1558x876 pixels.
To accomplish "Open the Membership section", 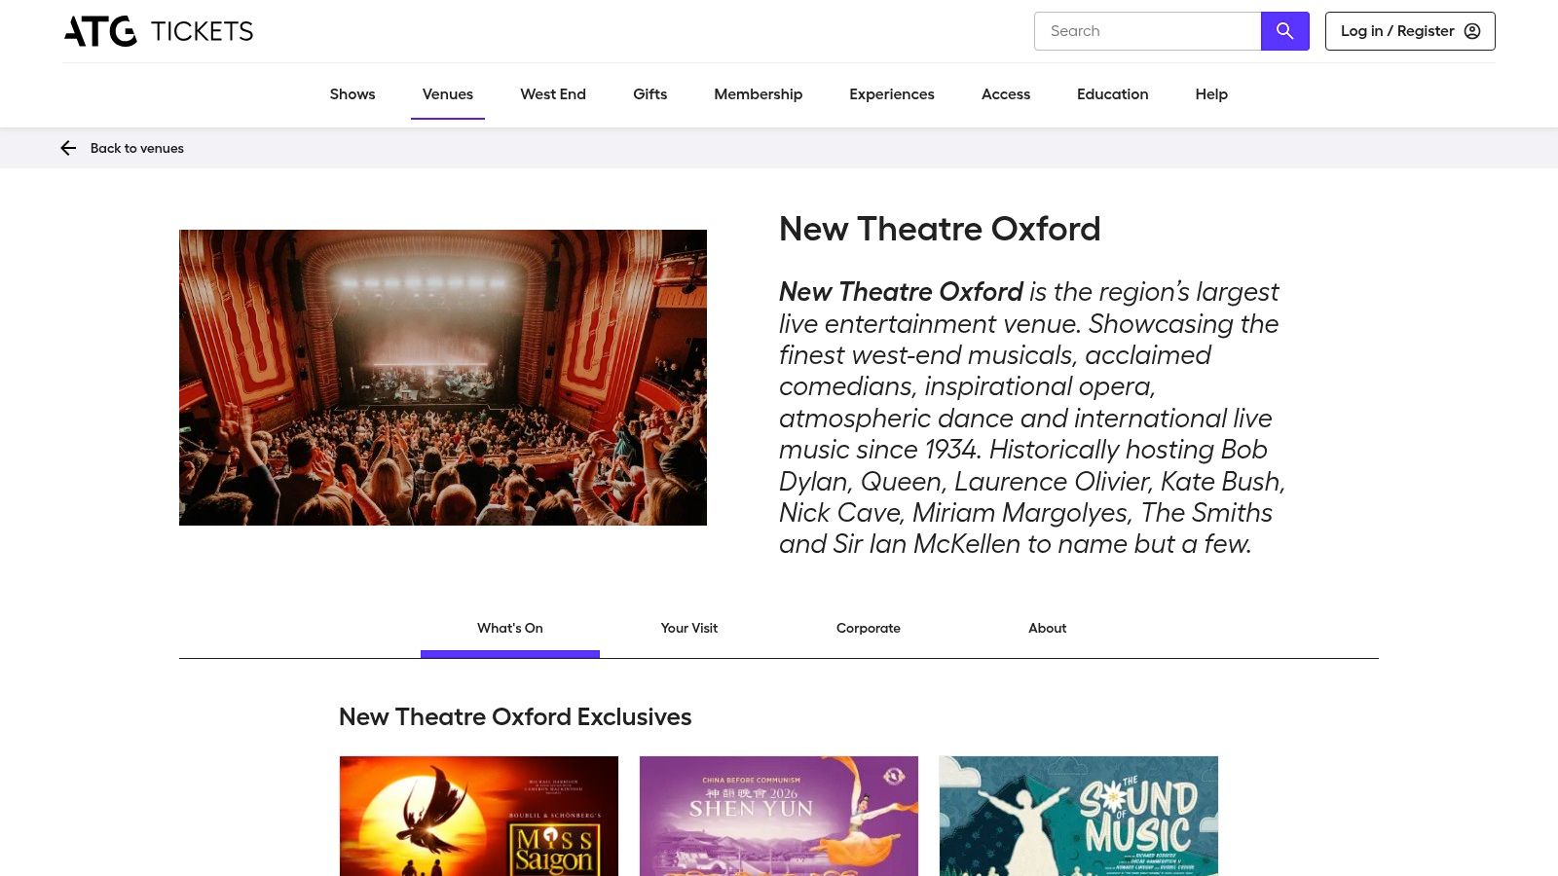I will 759,94.
